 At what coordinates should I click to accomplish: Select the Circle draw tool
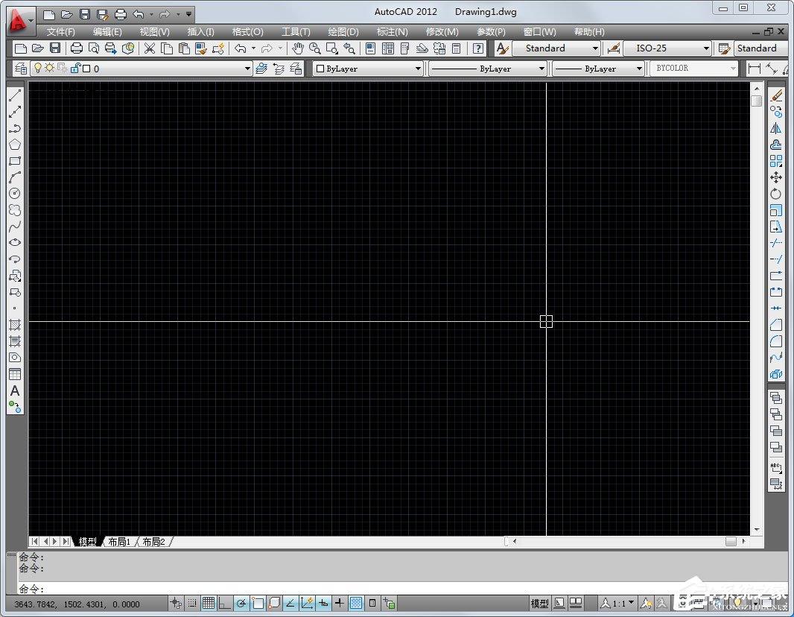point(15,194)
